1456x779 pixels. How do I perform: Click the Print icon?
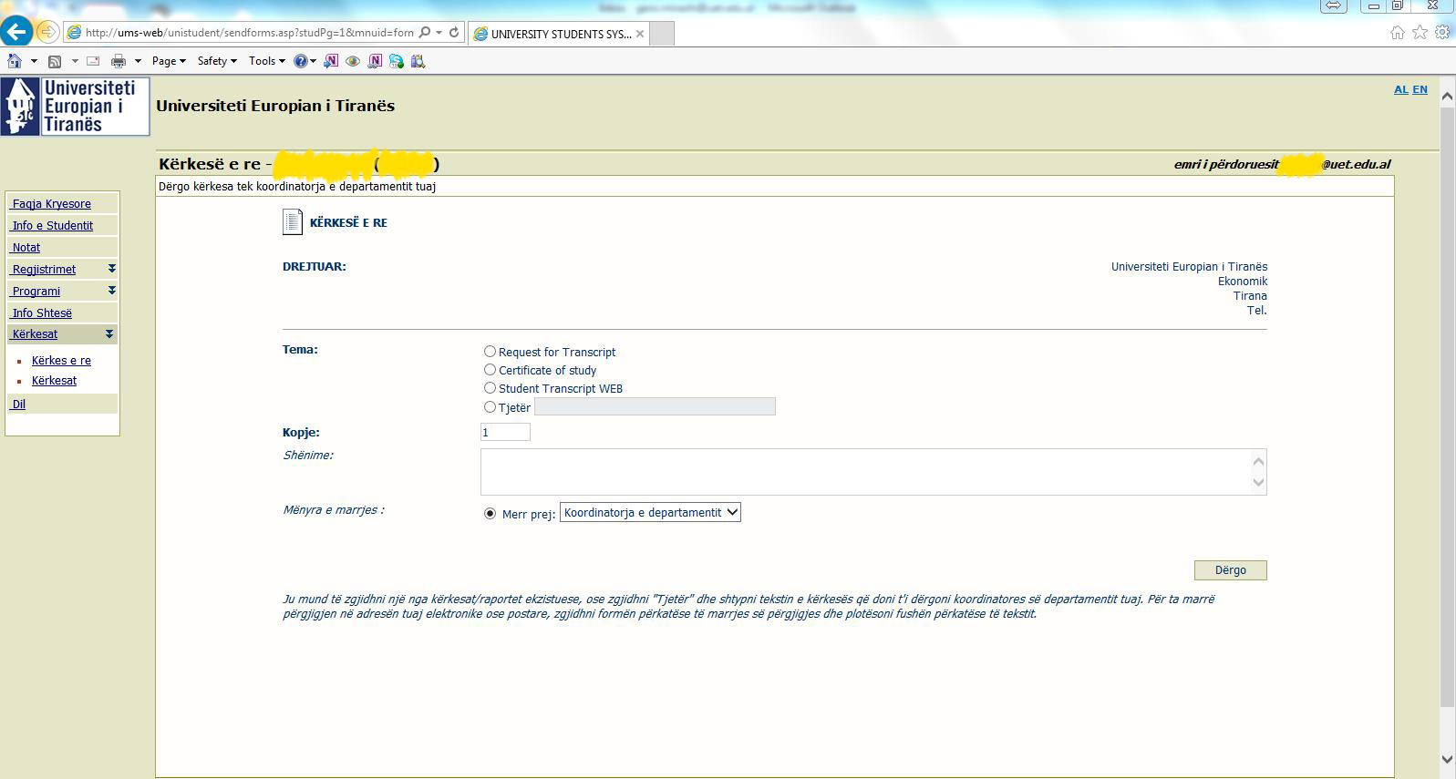(x=118, y=61)
